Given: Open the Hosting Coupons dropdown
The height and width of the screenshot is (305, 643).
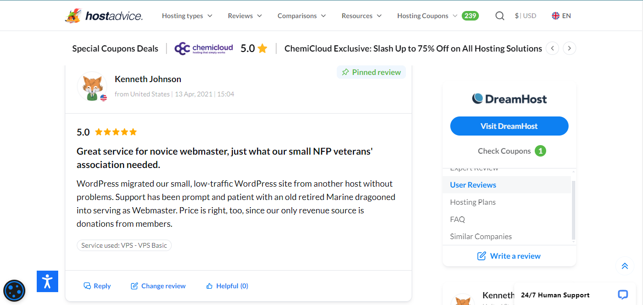Looking at the screenshot, I should 427,16.
